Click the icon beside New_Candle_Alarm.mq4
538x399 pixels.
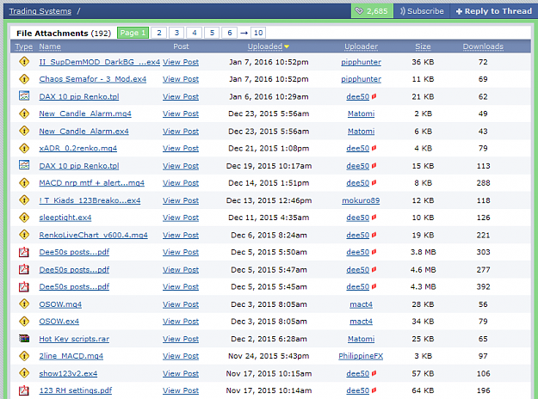[x=24, y=114]
